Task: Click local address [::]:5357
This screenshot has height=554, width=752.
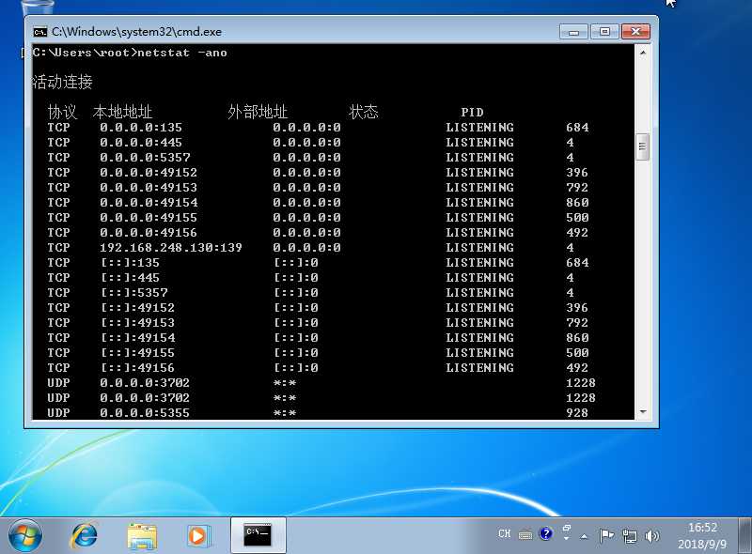Action: pos(134,292)
